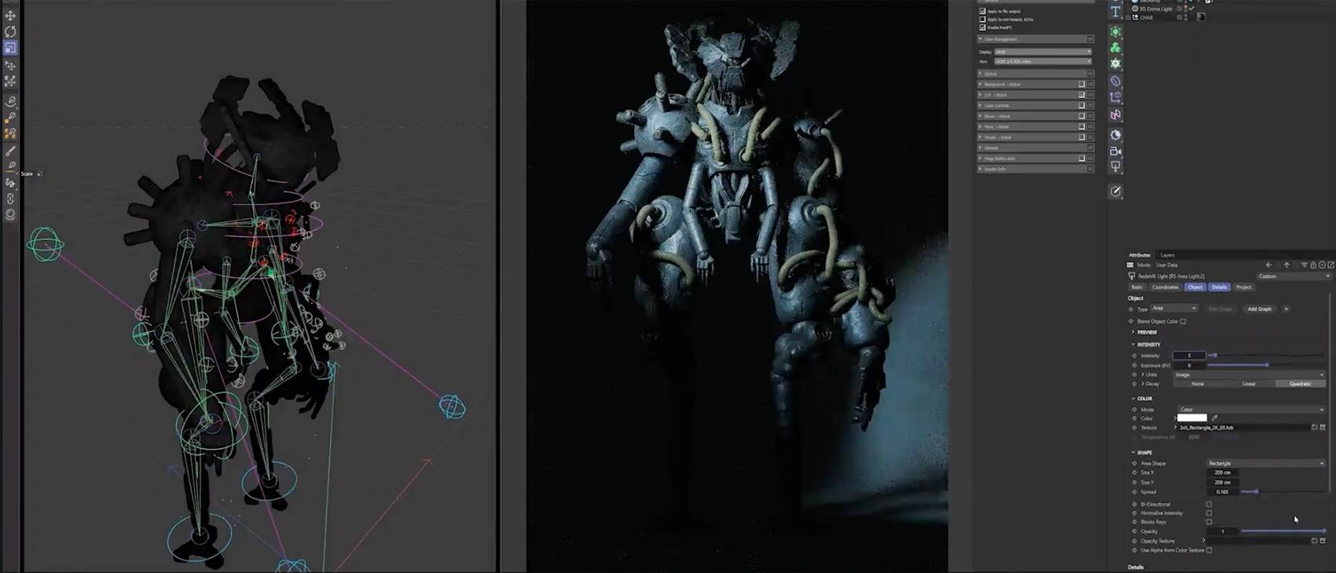Open the white Color swatch

[x=1191, y=418]
